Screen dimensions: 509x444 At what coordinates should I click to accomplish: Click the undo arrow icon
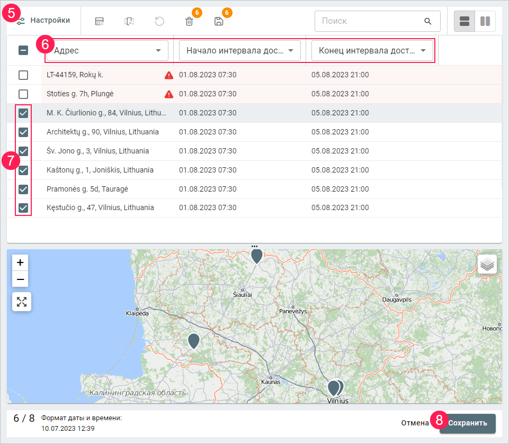pyautogui.click(x=159, y=22)
